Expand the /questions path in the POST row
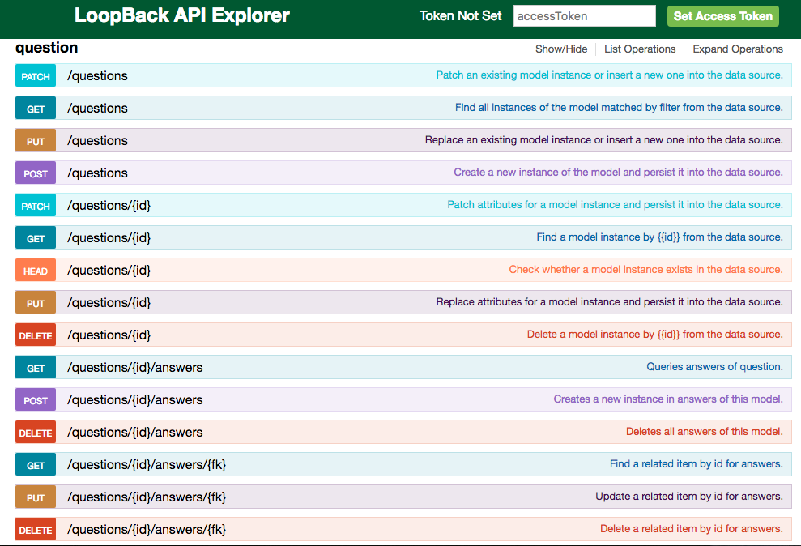 click(x=97, y=173)
